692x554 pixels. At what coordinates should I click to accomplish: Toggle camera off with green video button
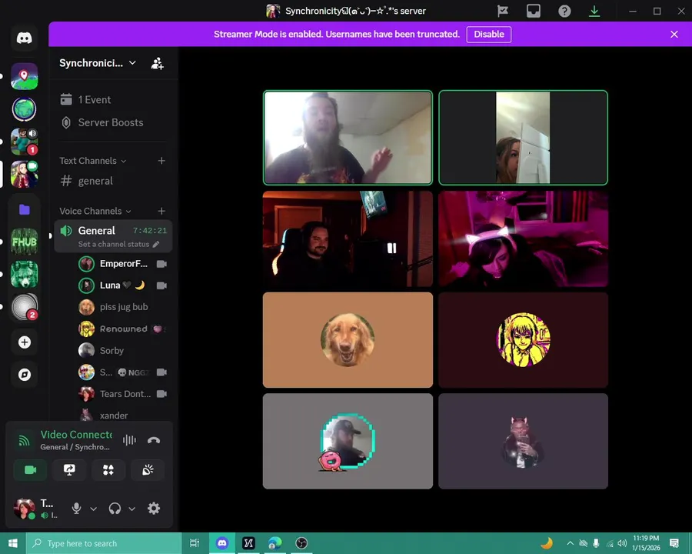(x=30, y=470)
